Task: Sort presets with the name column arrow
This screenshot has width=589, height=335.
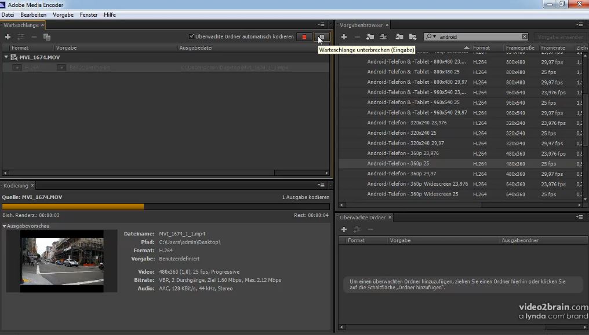Action: tap(466, 47)
